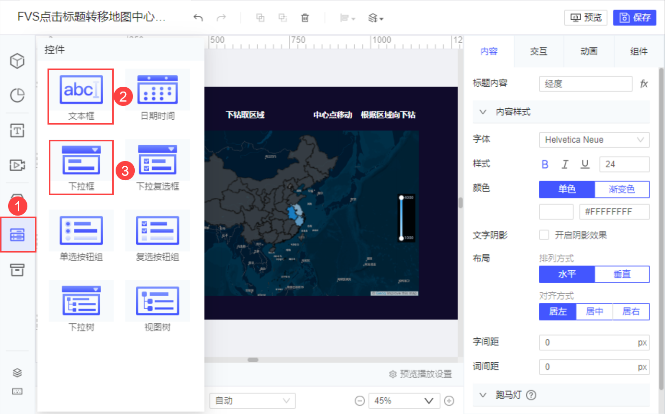This screenshot has width=665, height=414.
Task: Click the 中心点移动 title on canvas
Action: (x=333, y=115)
